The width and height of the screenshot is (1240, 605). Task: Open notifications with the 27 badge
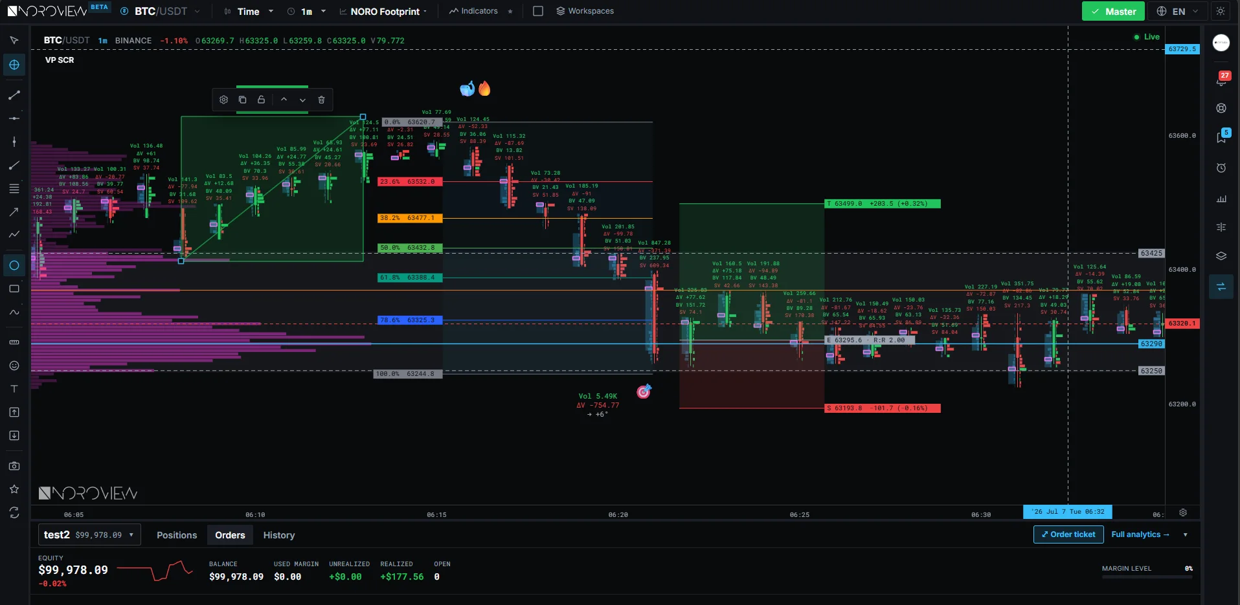coord(1222,80)
